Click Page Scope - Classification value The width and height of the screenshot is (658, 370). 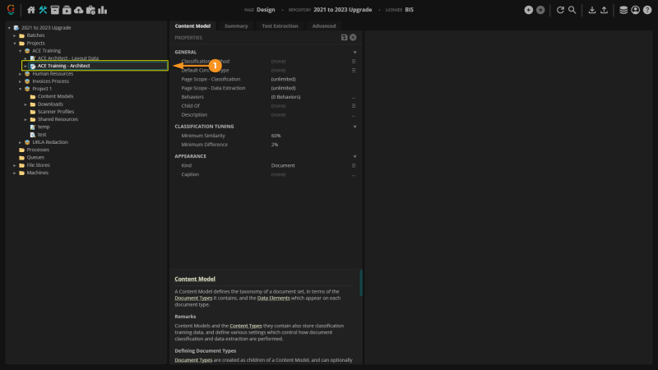(x=283, y=79)
